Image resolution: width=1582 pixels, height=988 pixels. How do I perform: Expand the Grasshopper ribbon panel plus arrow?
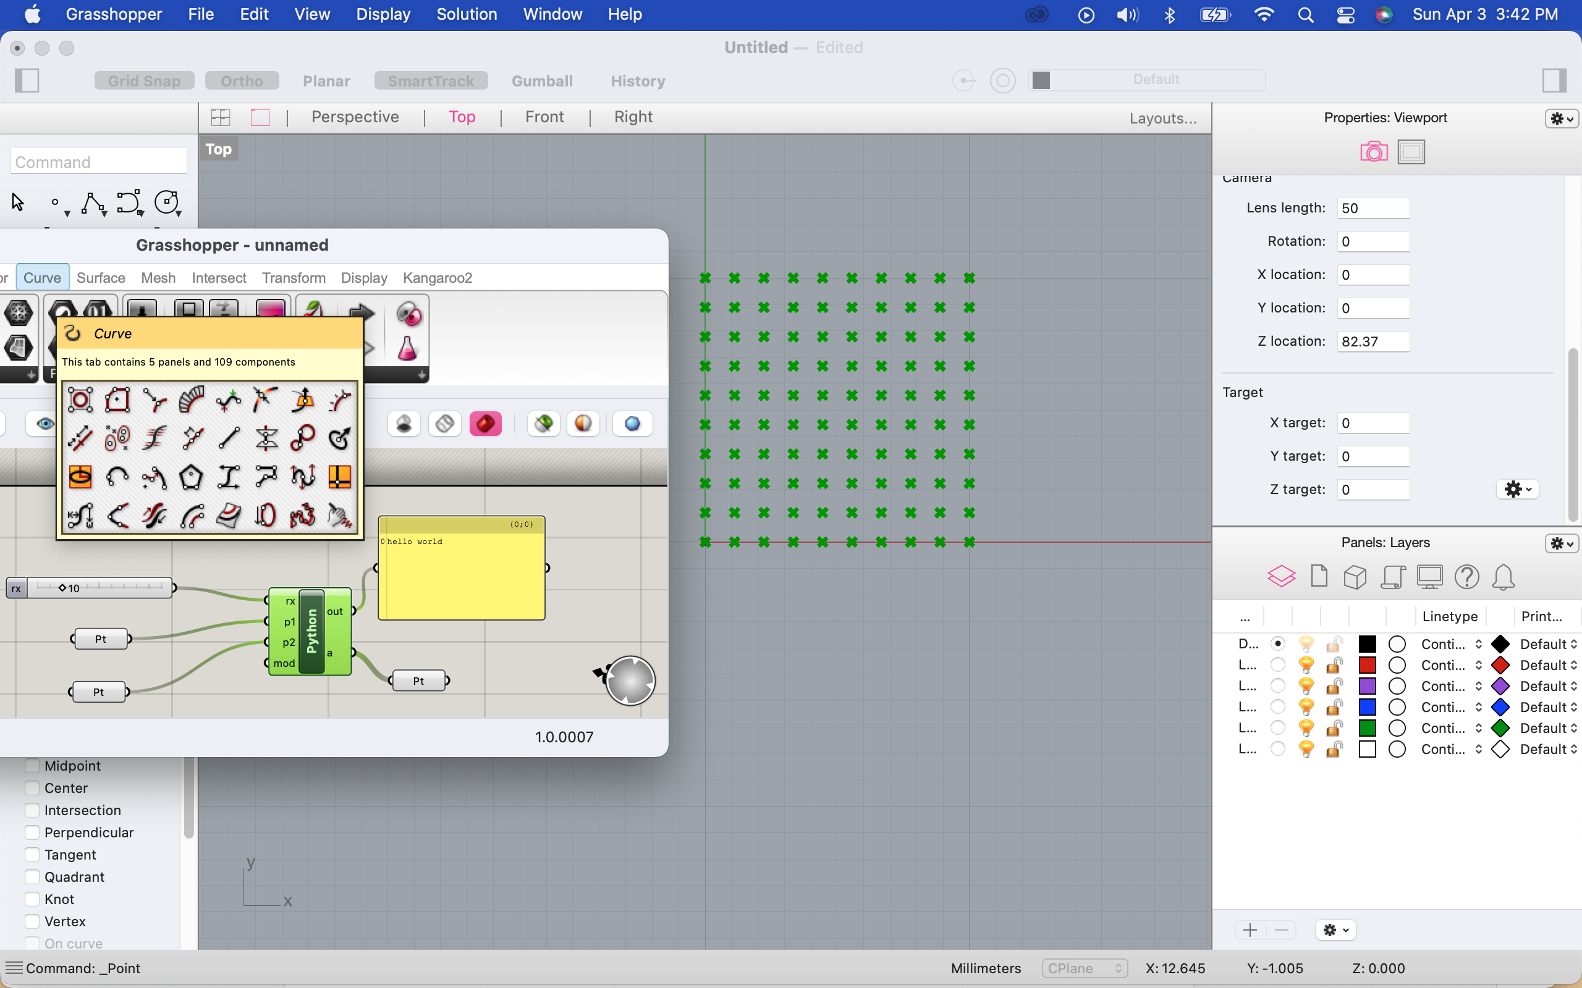(x=421, y=375)
